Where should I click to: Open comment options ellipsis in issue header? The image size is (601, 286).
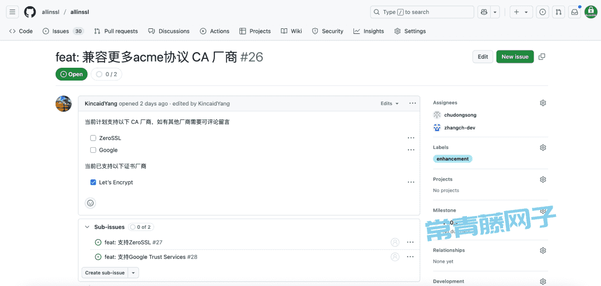[412, 103]
